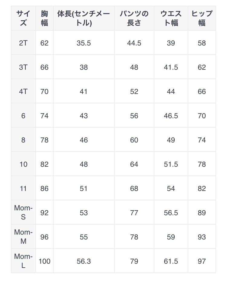This screenshot has height=304, width=227.
Task: Select the 3T size row label
Action: tap(23, 67)
